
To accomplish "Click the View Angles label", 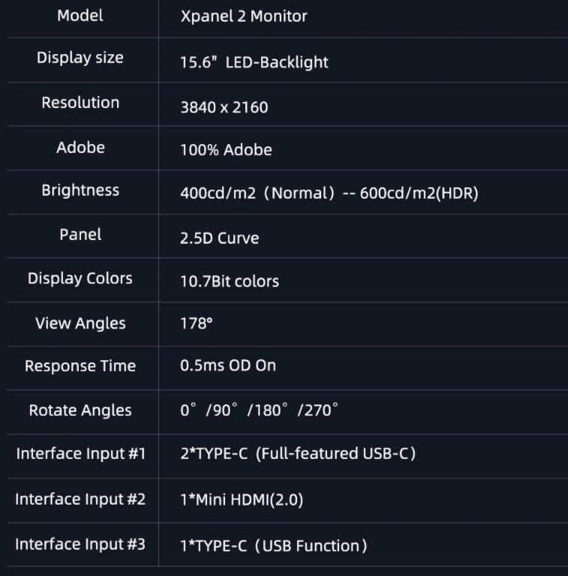I will click(x=80, y=324).
